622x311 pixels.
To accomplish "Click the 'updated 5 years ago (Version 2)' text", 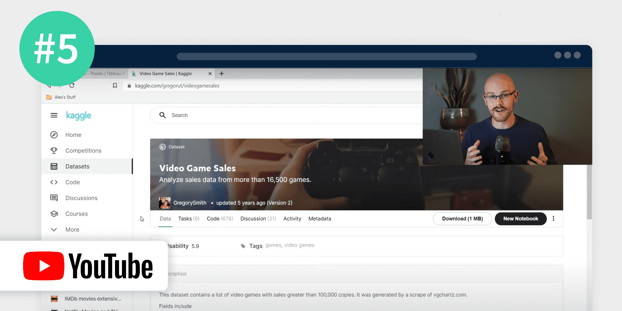I will [x=254, y=203].
